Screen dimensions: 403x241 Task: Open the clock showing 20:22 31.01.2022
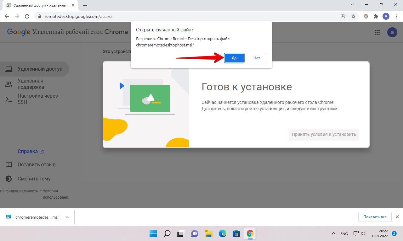(x=379, y=233)
